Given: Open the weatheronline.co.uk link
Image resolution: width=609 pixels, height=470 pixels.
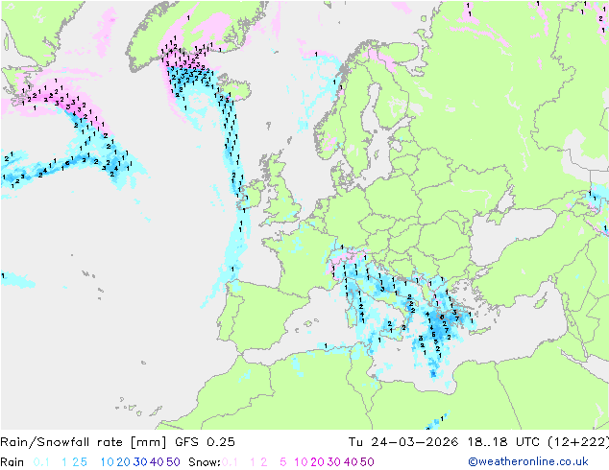Looking at the screenshot, I should tap(528, 461).
